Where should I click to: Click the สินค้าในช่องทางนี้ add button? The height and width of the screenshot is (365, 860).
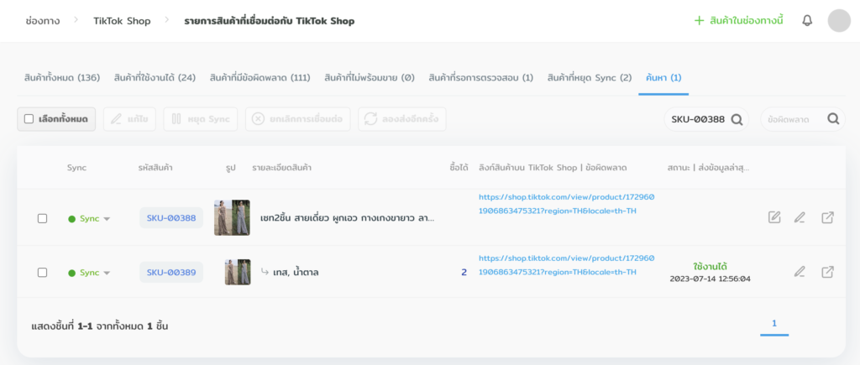pos(738,20)
